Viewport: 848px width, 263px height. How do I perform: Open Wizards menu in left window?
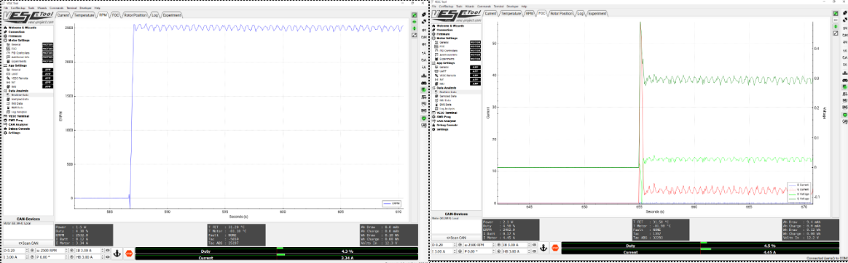click(42, 8)
